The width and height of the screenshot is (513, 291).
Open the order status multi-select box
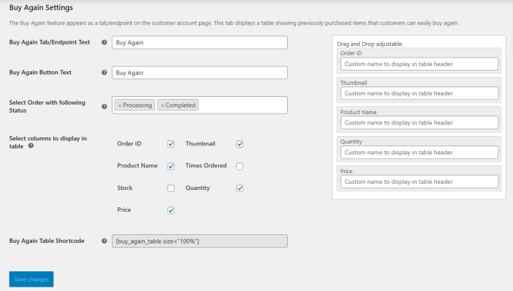click(200, 105)
